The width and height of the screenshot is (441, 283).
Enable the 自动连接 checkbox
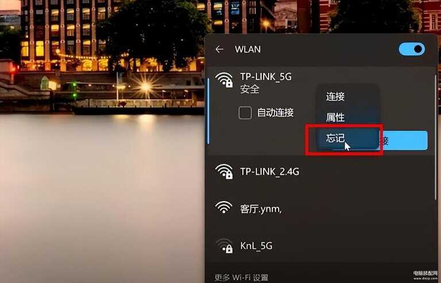tap(245, 113)
